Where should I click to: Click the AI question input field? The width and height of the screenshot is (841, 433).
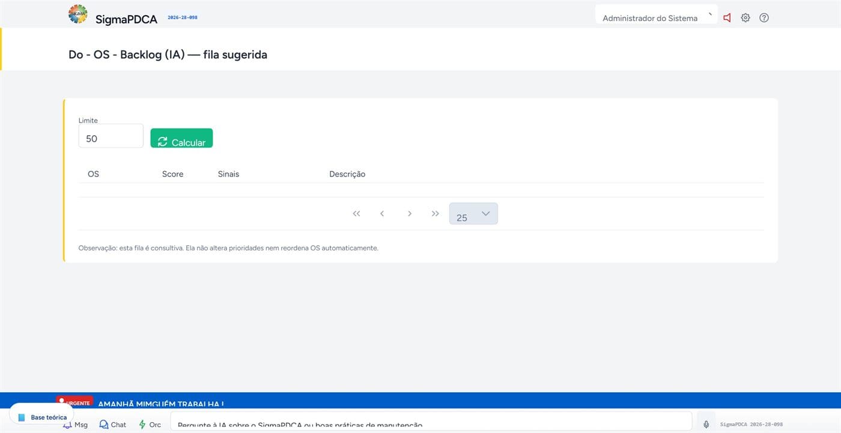pyautogui.click(x=431, y=422)
